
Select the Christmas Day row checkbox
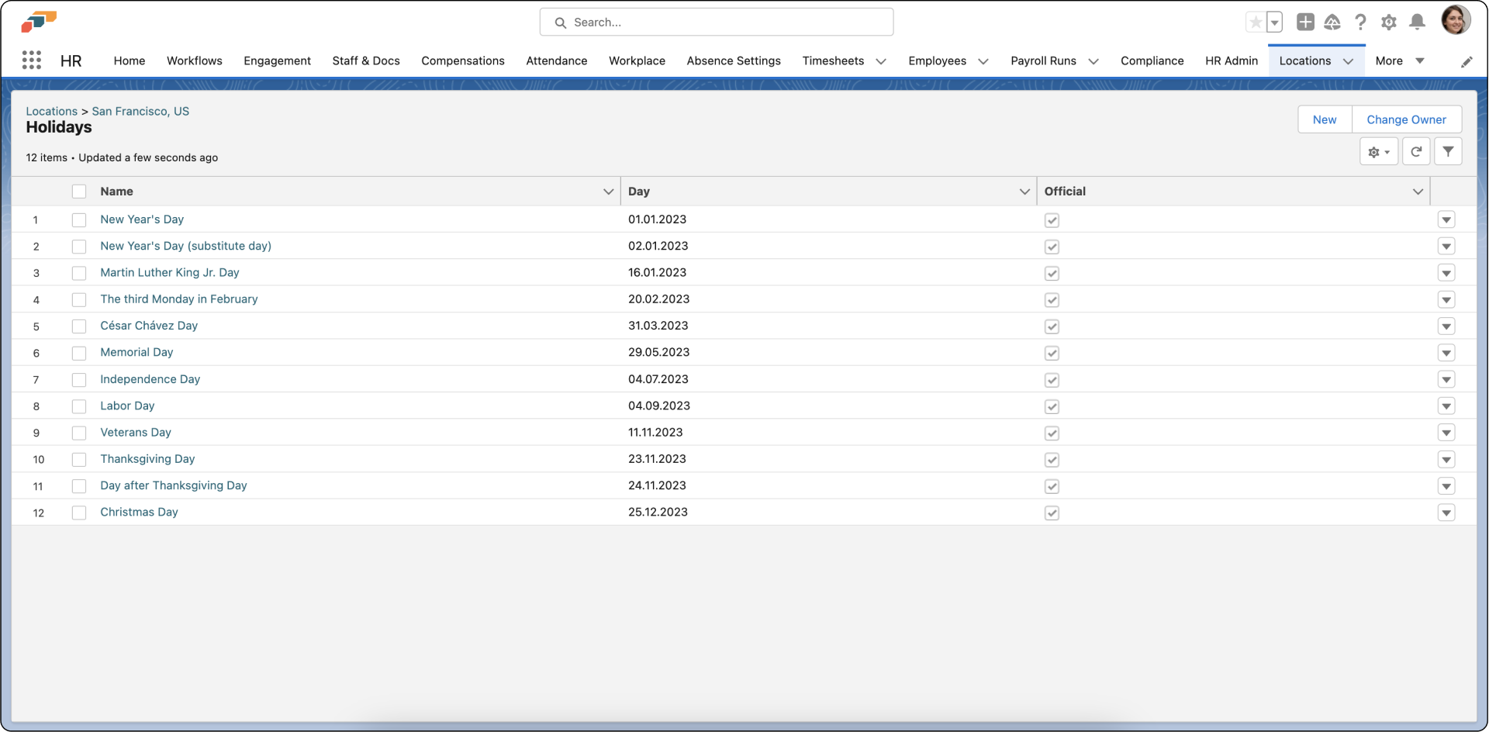click(79, 513)
